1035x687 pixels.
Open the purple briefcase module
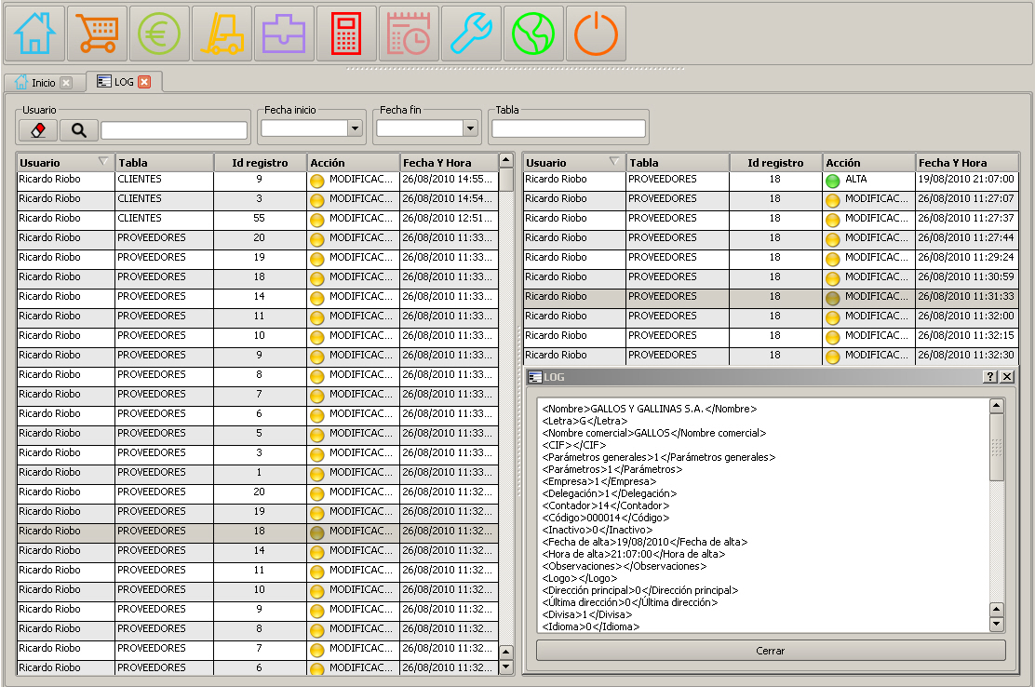point(284,34)
